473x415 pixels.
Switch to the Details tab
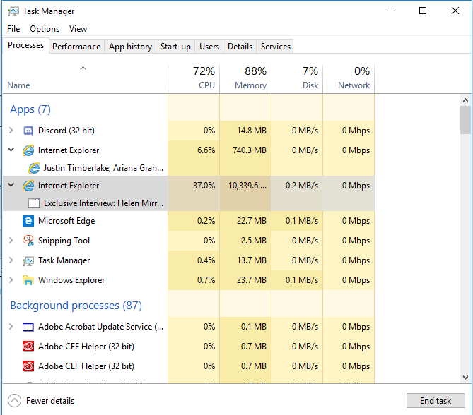pos(240,47)
